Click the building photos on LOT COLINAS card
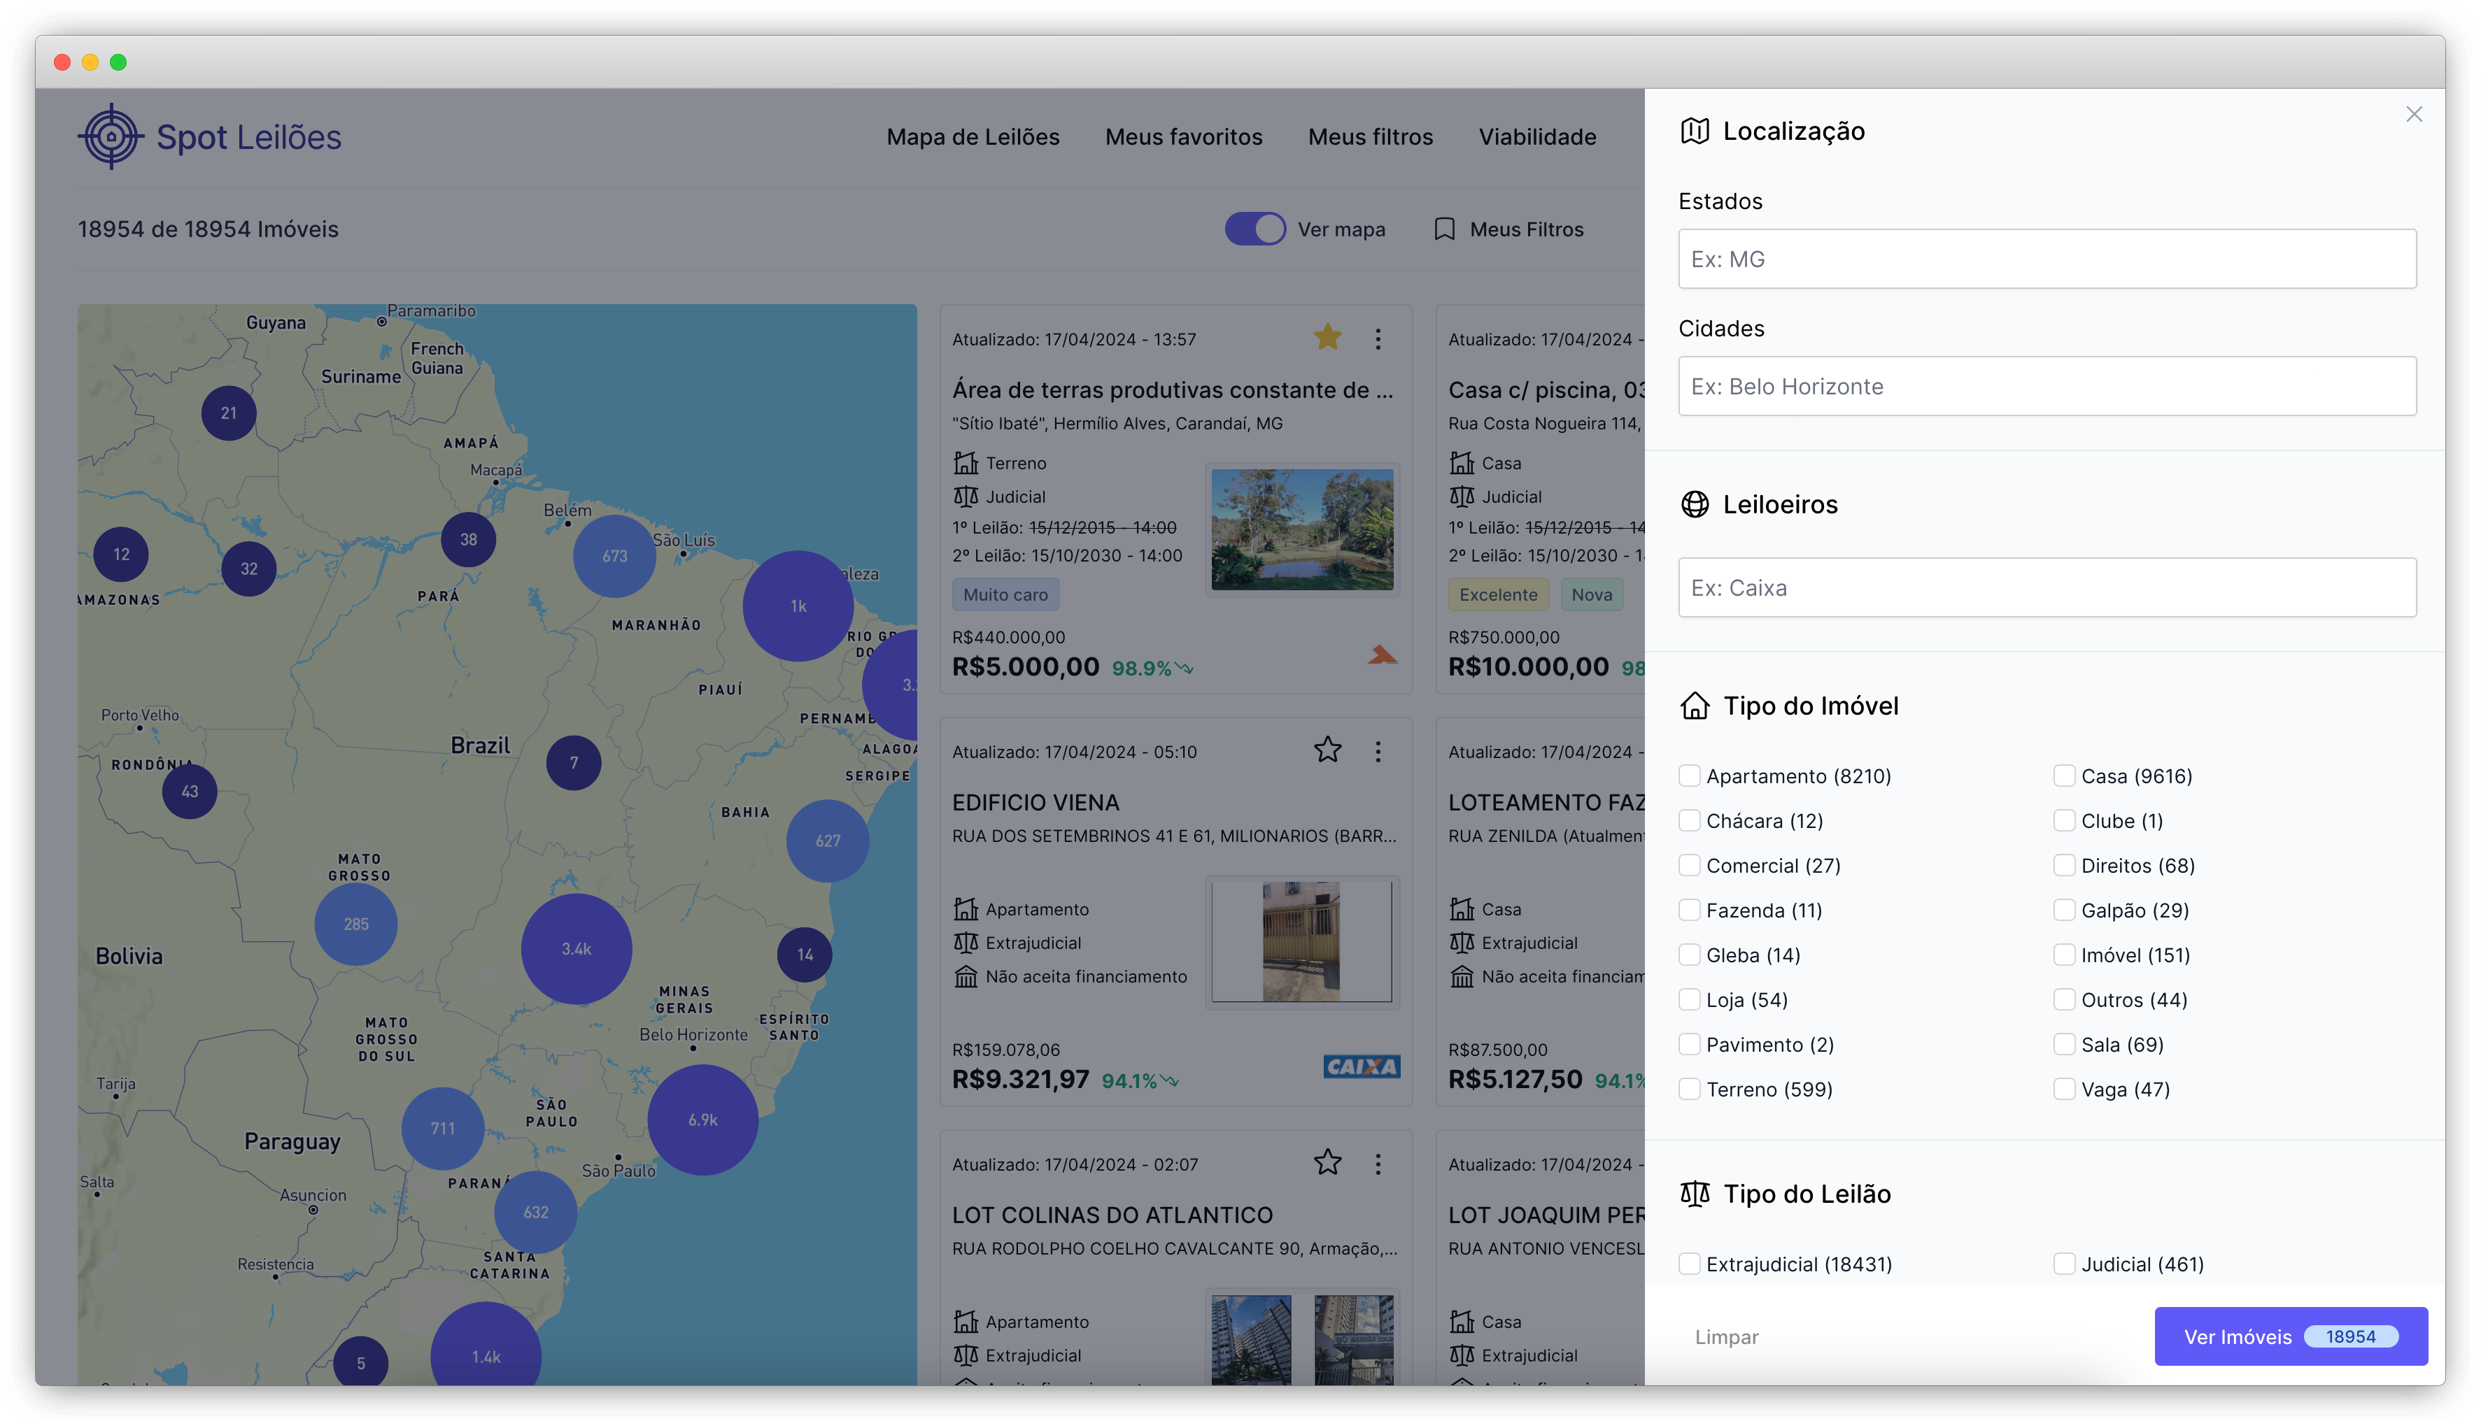The image size is (2481, 1421). (1301, 1339)
